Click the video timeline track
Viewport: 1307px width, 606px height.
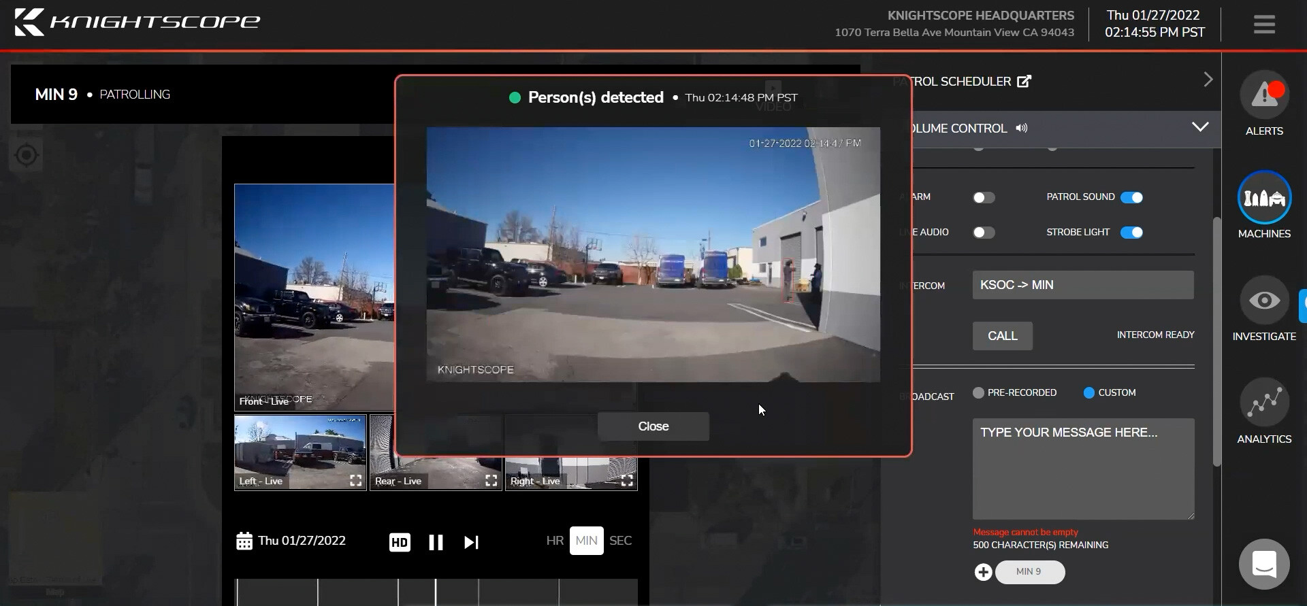[x=436, y=592]
